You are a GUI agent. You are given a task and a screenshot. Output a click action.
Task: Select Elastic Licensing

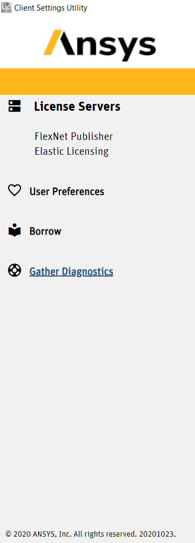[71, 152]
